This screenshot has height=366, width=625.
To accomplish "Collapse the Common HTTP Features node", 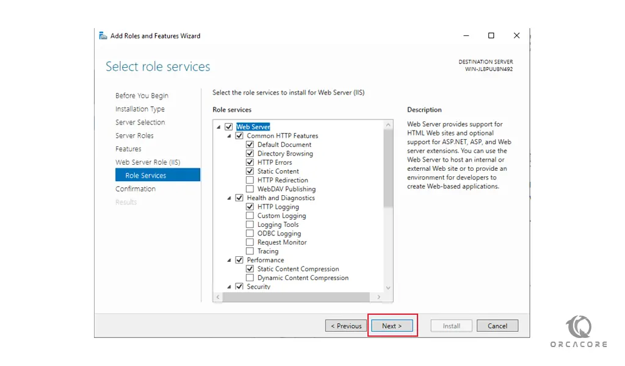I will 229,136.
